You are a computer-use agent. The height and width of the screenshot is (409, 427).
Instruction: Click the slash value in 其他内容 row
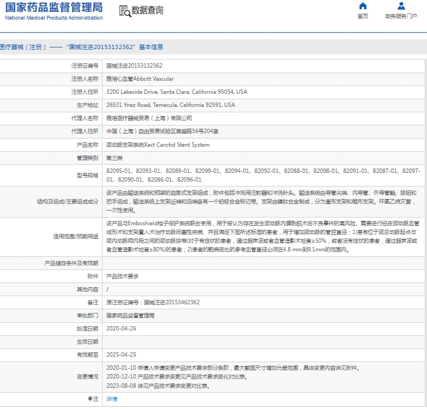(107, 290)
